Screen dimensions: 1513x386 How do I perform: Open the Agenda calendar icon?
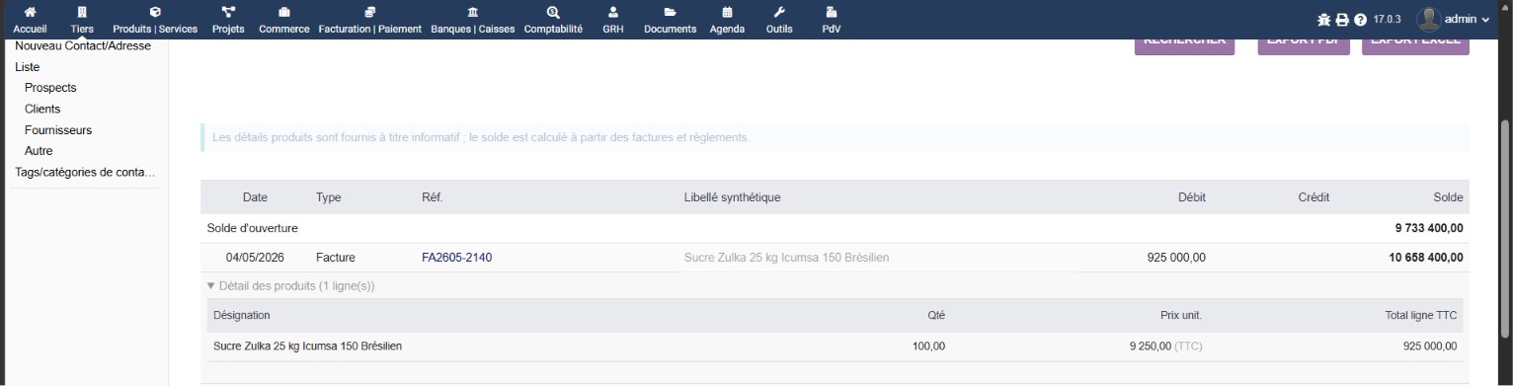(727, 12)
